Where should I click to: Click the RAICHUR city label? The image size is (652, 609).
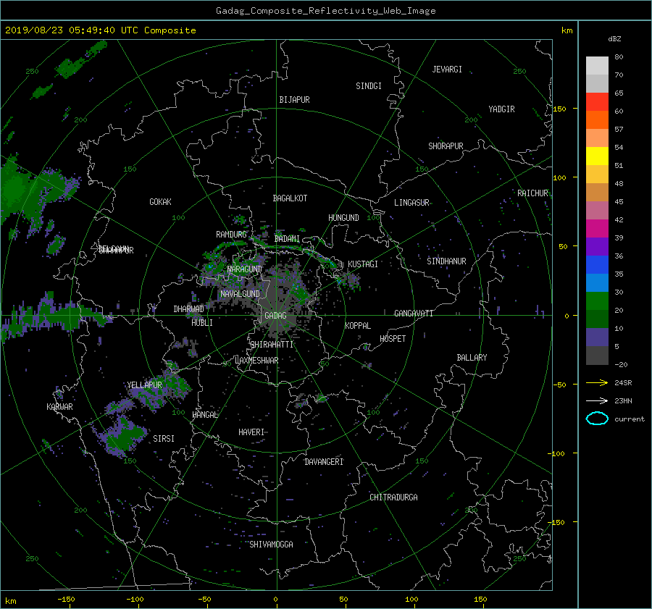[x=532, y=193]
